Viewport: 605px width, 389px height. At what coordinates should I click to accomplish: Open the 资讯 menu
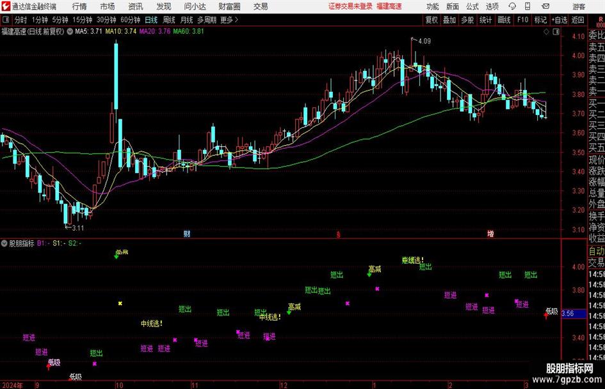coord(136,6)
